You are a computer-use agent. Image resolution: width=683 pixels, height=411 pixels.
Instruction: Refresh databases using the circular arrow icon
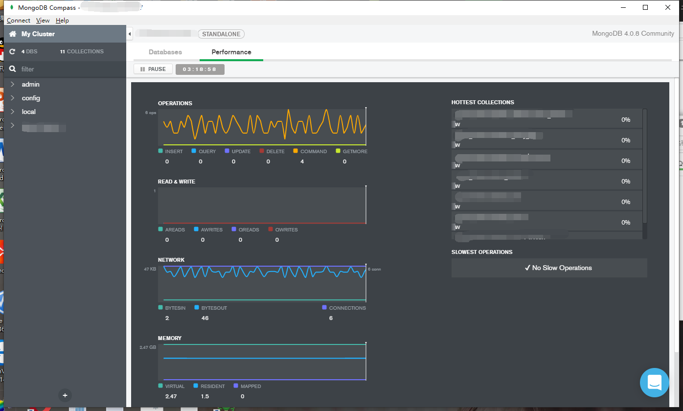click(12, 51)
